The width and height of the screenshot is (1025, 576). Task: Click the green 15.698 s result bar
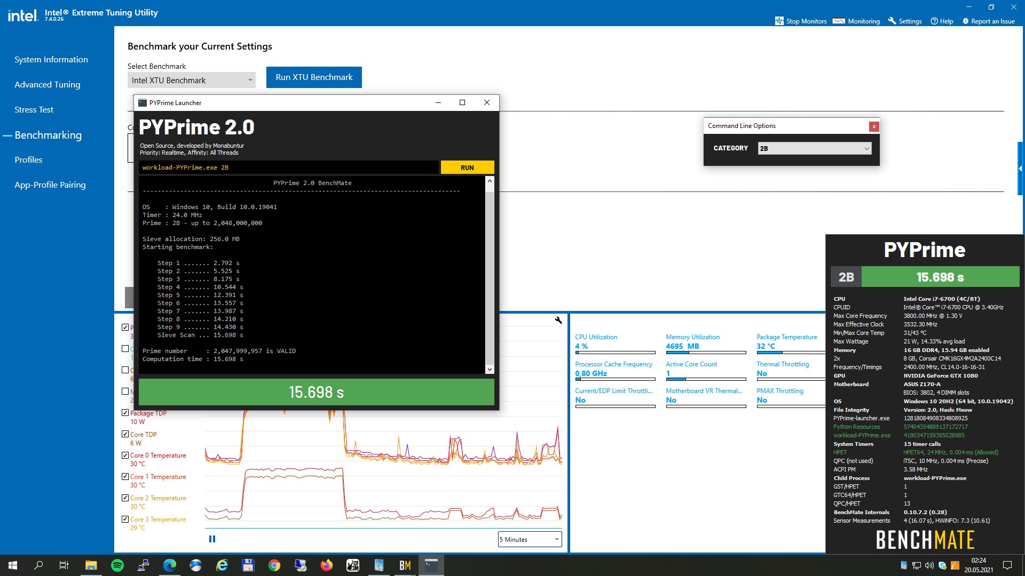pos(317,392)
